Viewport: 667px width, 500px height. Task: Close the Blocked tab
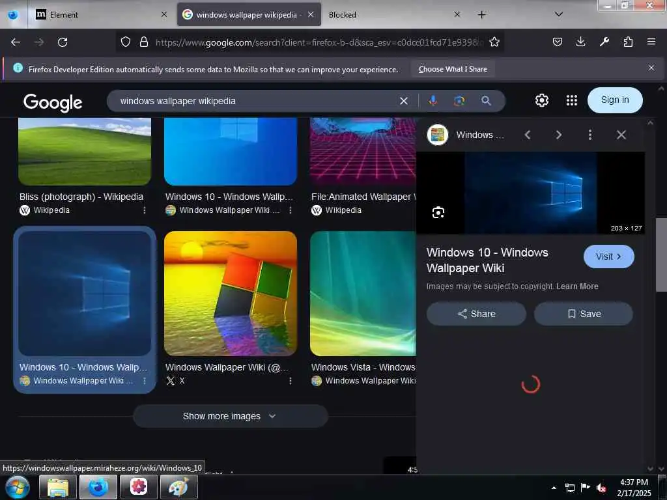point(457,15)
